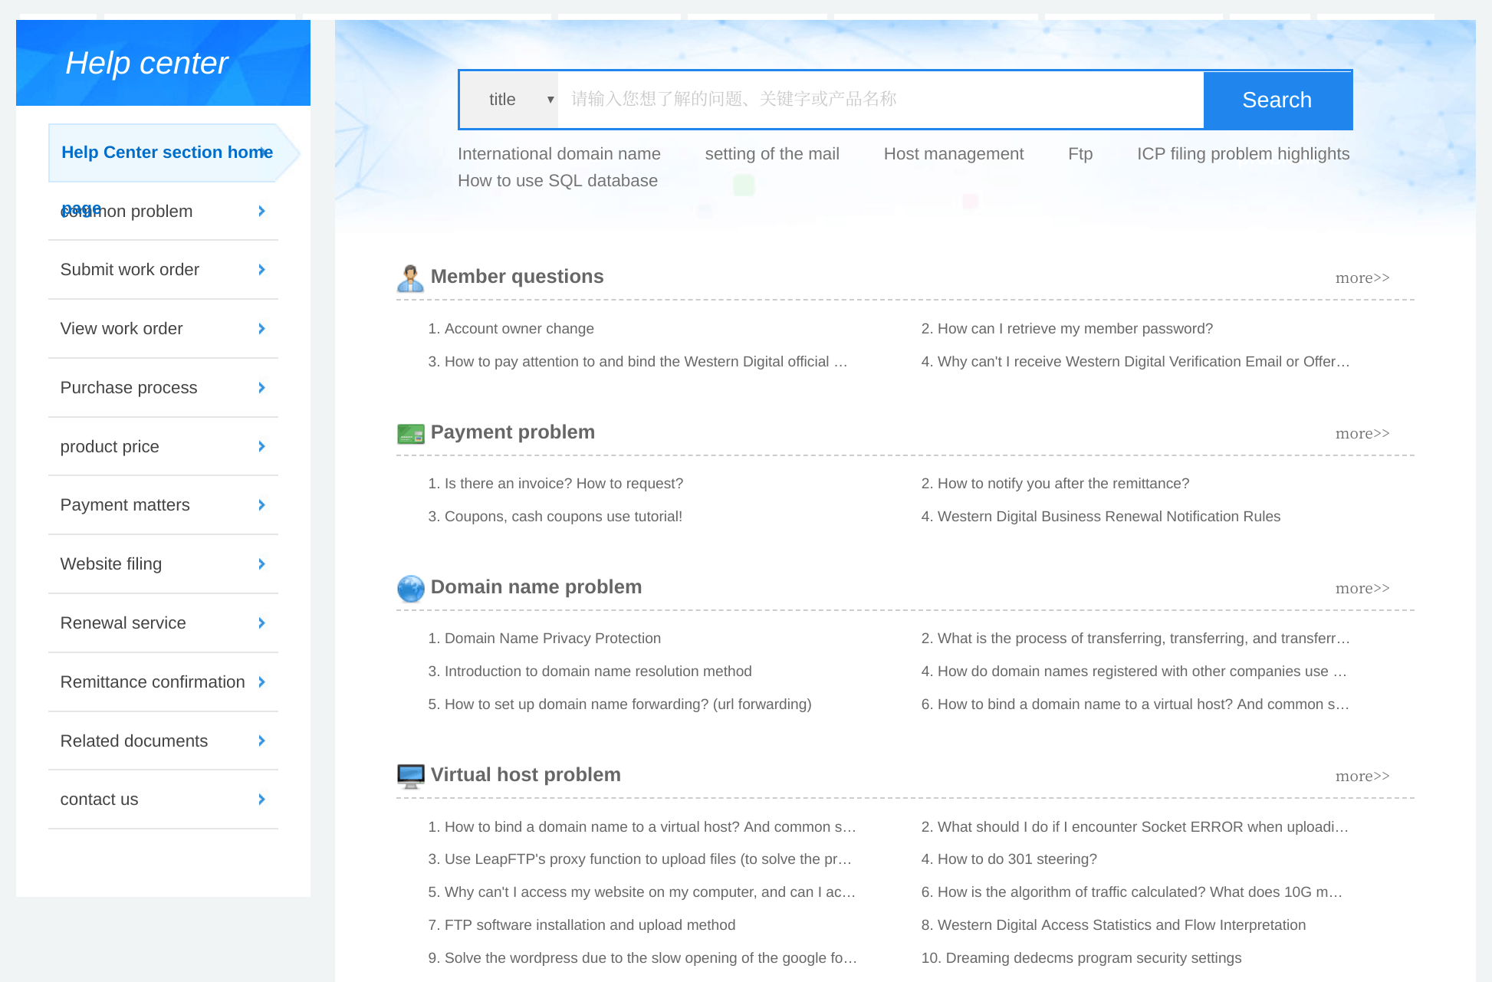This screenshot has height=982, width=1492.
Task: Click Account owner change menu item
Action: (520, 327)
